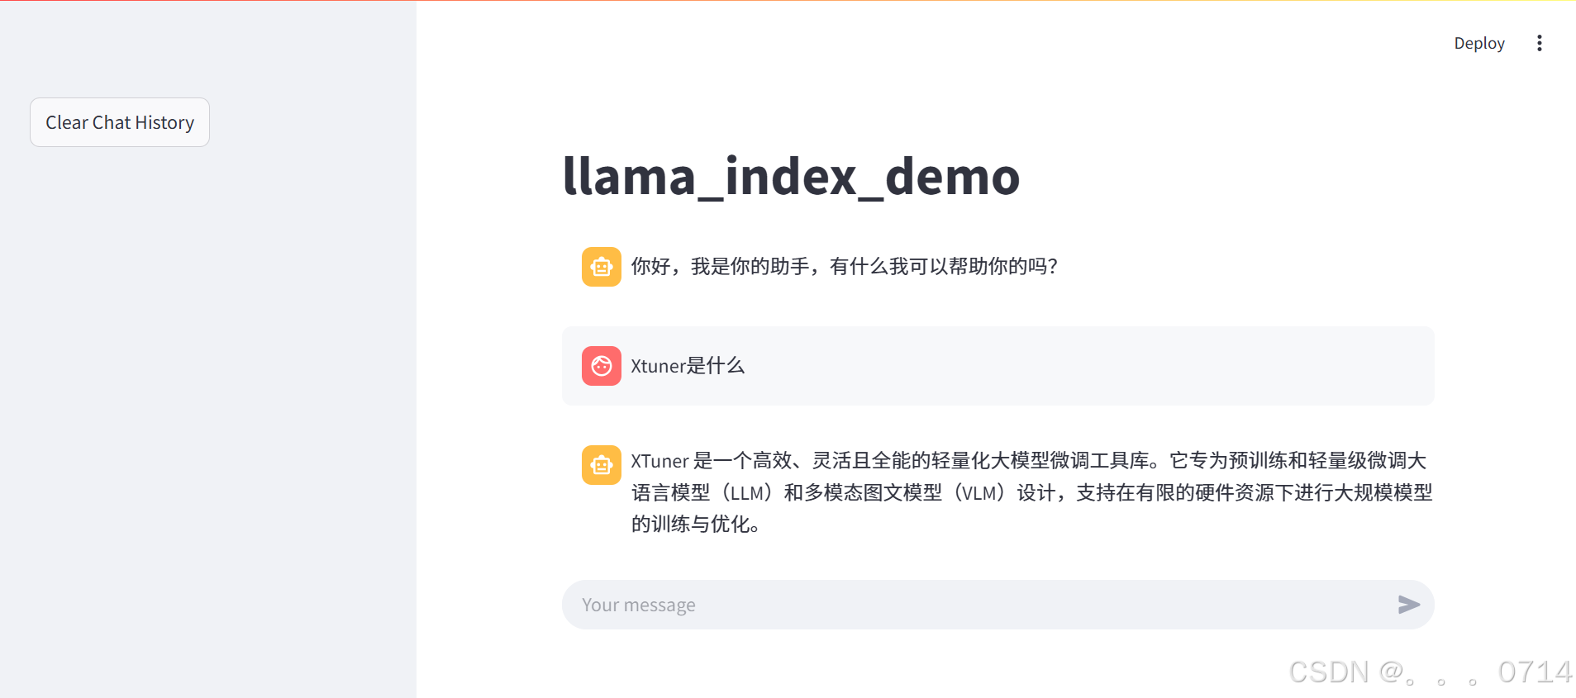
Task: Click the XTuner explanation response text
Action: (x=1029, y=491)
